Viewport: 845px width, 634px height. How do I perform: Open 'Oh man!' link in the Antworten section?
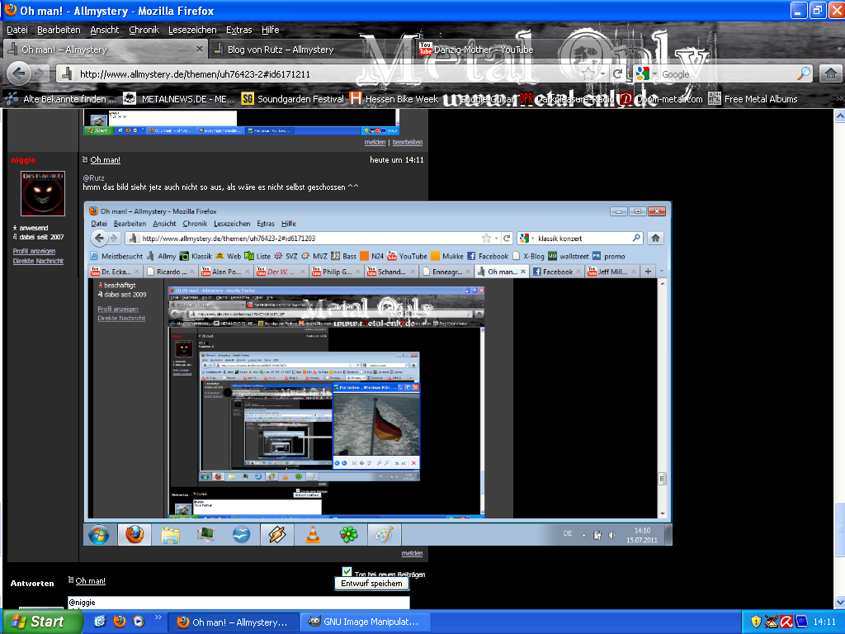click(90, 581)
